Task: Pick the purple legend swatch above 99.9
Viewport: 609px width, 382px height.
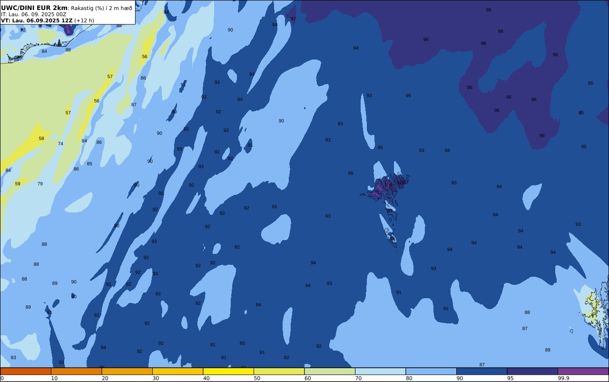Action: [x=583, y=371]
